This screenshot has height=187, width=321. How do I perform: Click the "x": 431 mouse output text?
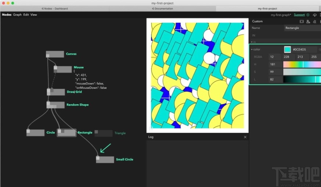[x=81, y=75]
